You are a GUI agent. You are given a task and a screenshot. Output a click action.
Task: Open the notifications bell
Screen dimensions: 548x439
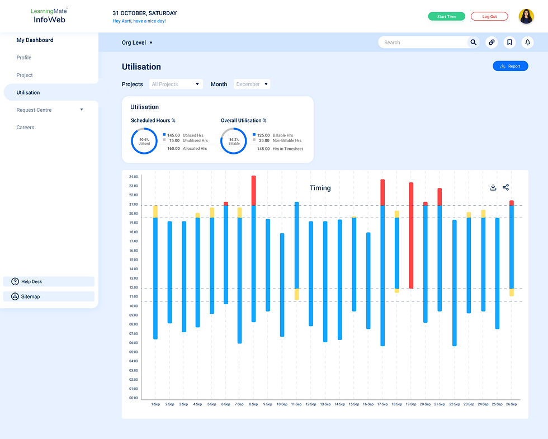[x=528, y=43]
